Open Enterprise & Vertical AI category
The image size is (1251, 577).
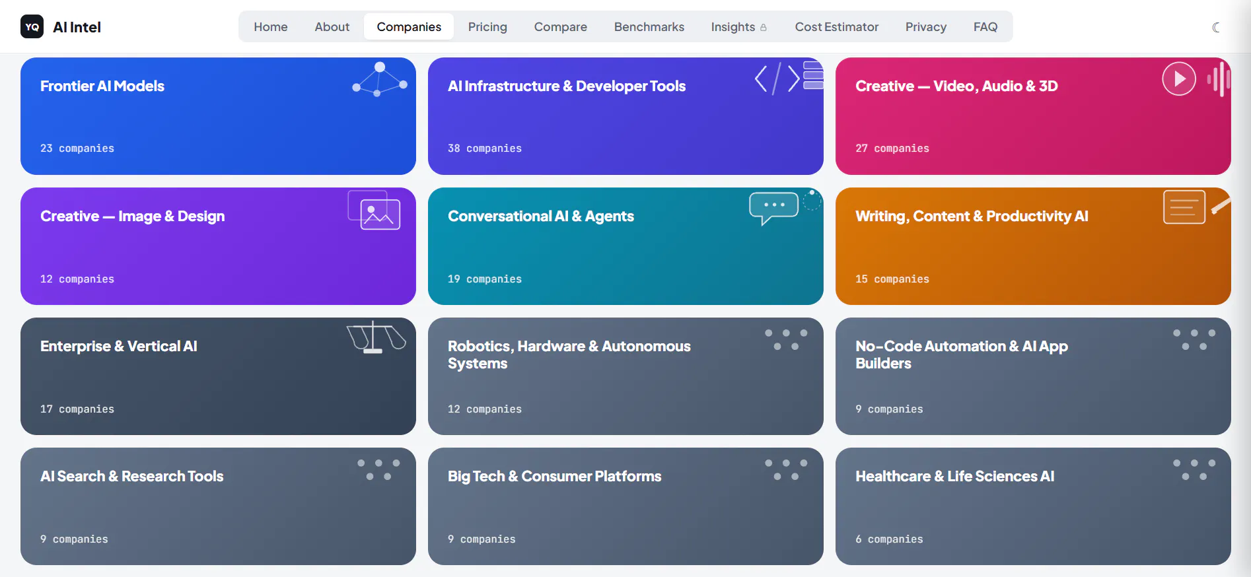(x=218, y=376)
